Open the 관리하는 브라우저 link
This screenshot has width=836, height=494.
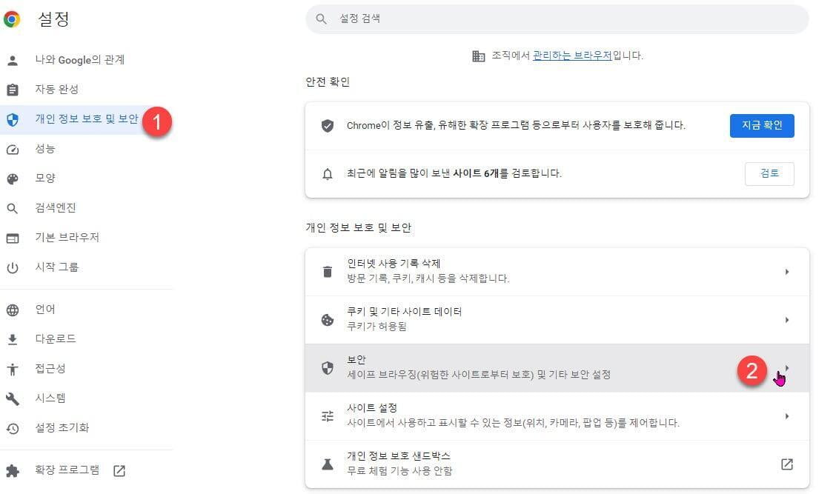[x=572, y=56]
